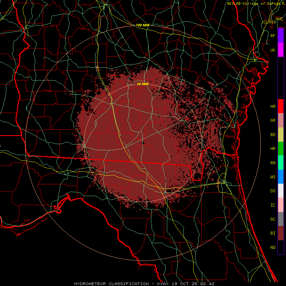Click the 50 NMI range ring label

click(x=143, y=84)
